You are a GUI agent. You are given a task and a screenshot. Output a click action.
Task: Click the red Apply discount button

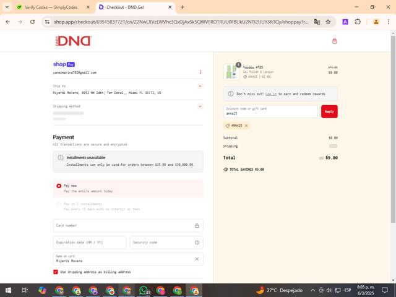click(329, 111)
